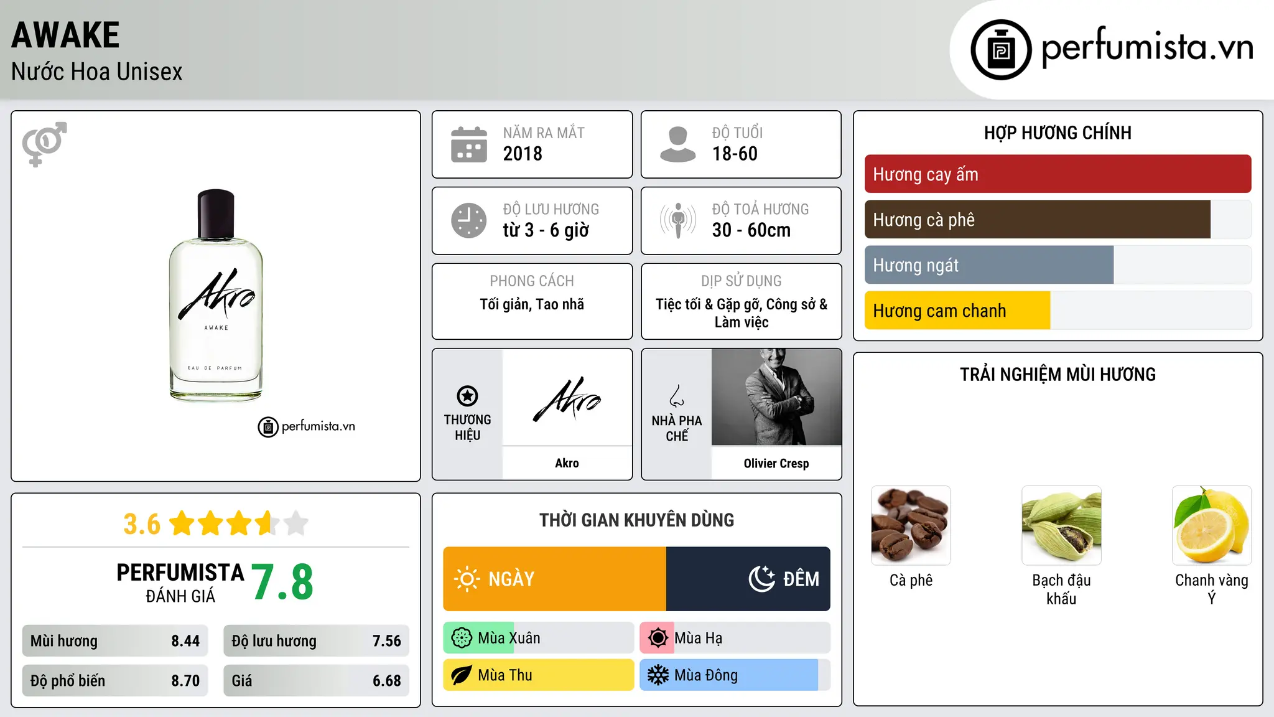Screen dimensions: 1274x717
Task: Click the sun icon in the Ngày bar
Action: tap(467, 579)
